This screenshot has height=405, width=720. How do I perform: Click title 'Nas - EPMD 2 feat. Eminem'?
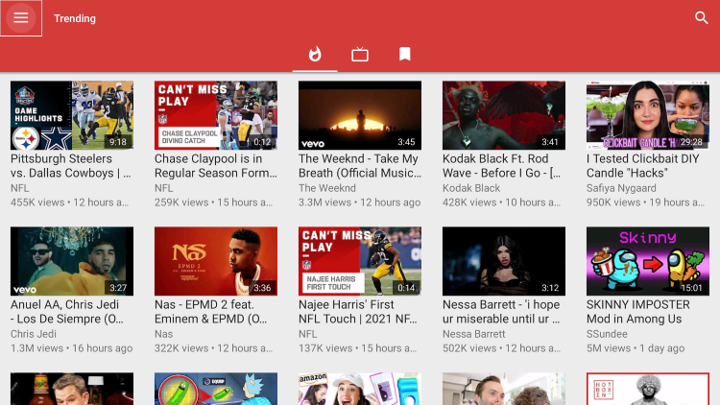pos(211,312)
